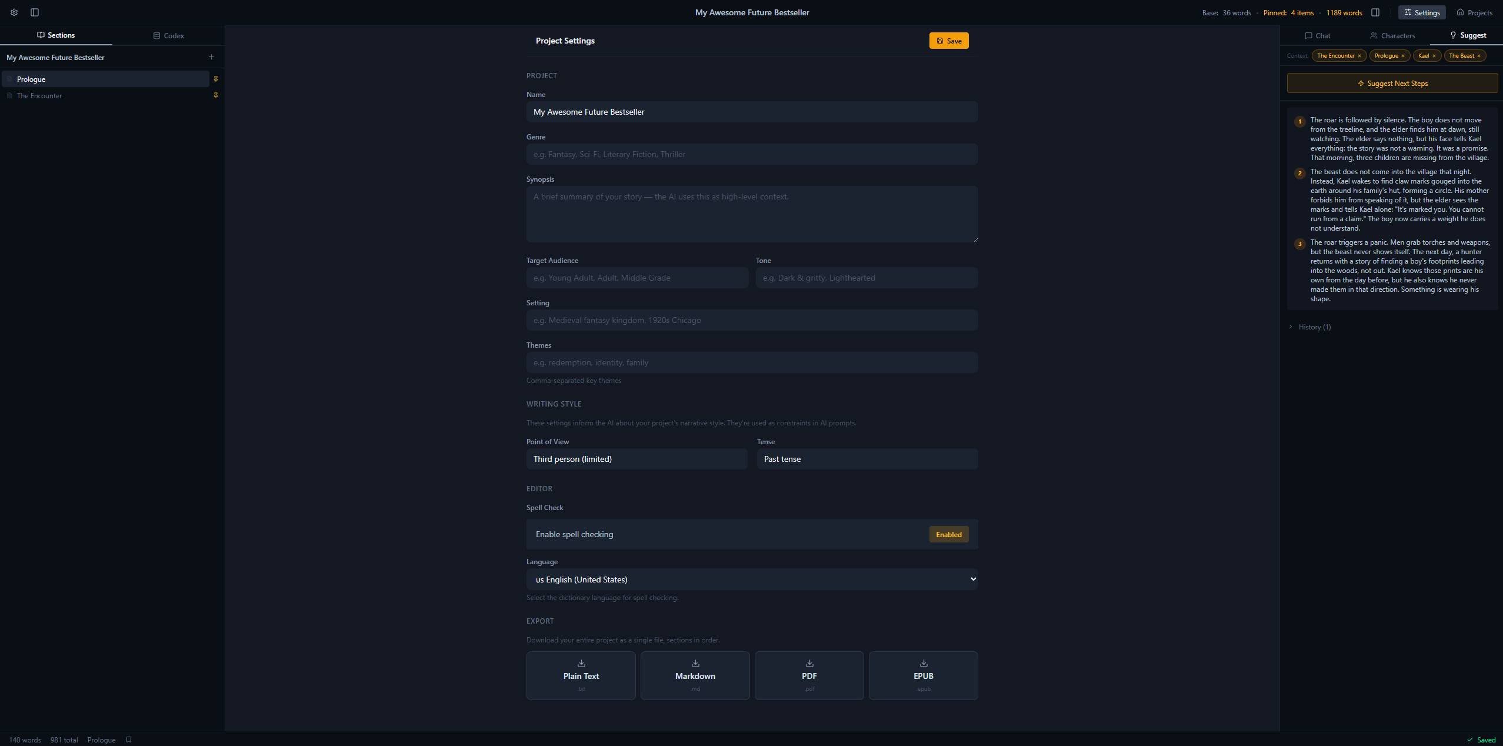Click The Encounter document icon
The height and width of the screenshot is (746, 1503).
click(9, 95)
